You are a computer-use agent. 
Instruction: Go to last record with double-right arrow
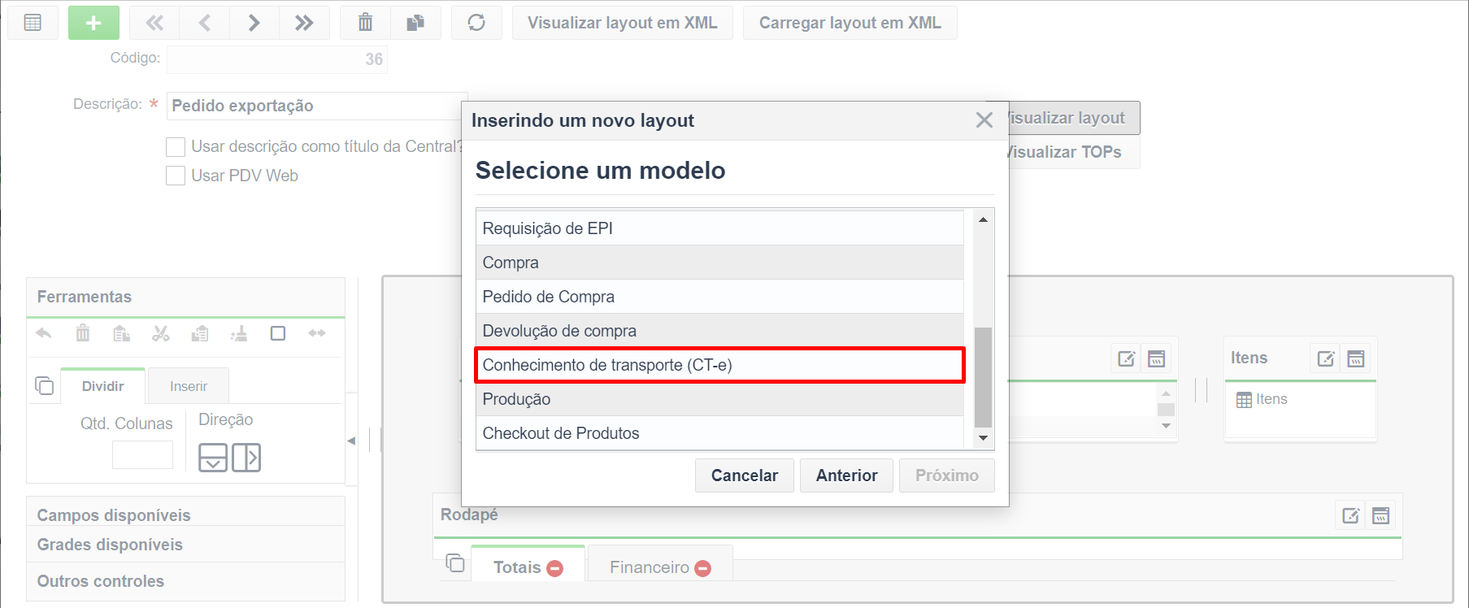(x=304, y=23)
